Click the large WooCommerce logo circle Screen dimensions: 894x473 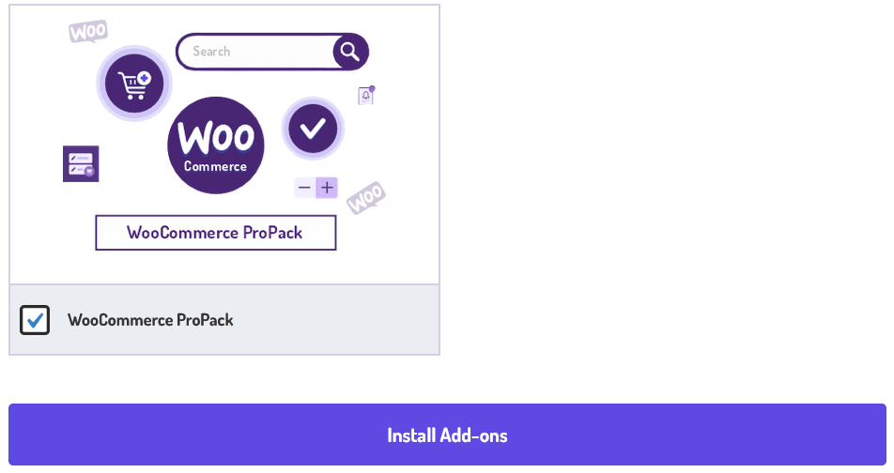(x=216, y=145)
